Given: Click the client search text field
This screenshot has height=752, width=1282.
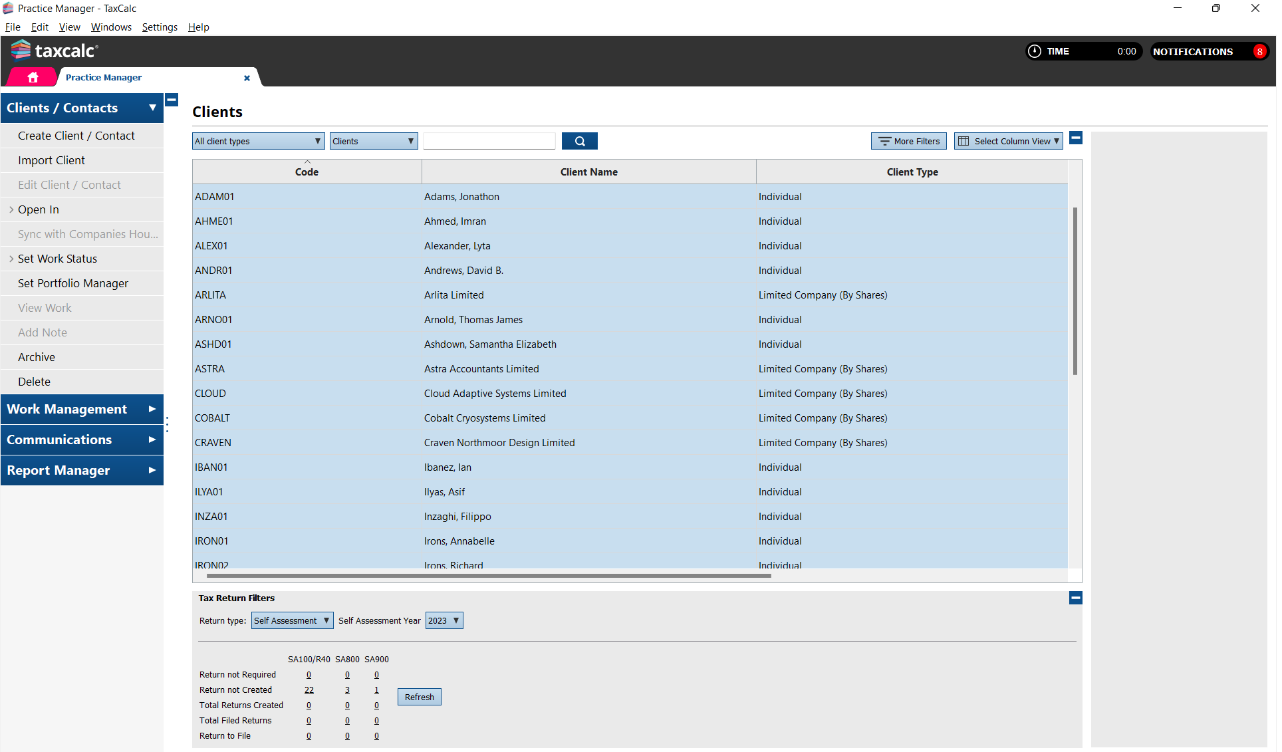Looking at the screenshot, I should pos(489,141).
